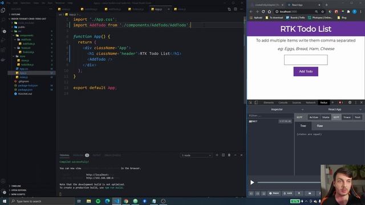
Task: Open the Extensions view in activity bar
Action: (3, 50)
